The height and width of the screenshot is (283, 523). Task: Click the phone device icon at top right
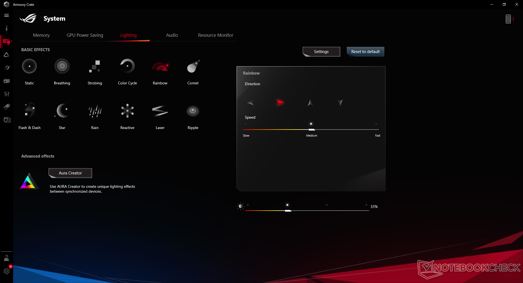click(x=508, y=19)
